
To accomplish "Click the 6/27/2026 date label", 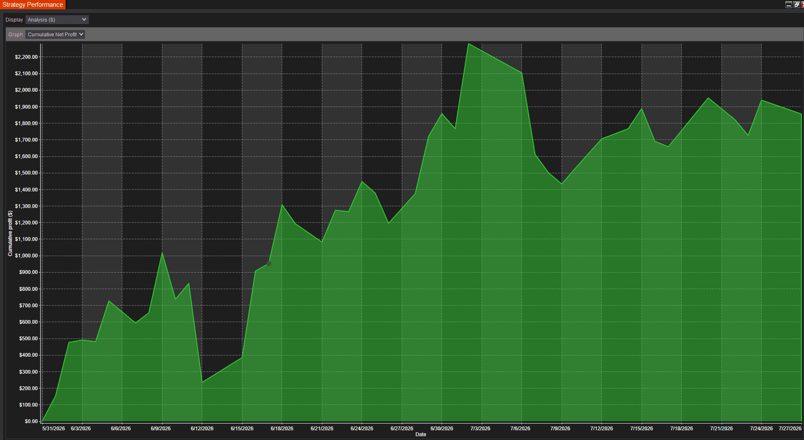I will (x=402, y=429).
